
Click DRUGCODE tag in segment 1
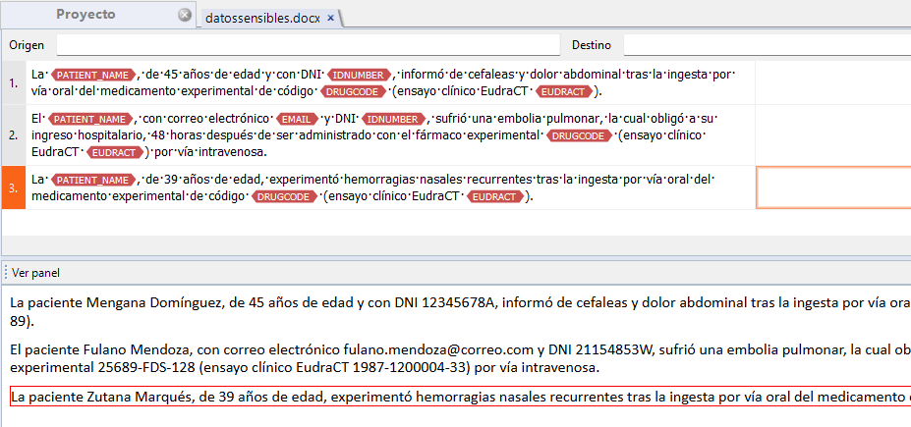tap(353, 91)
